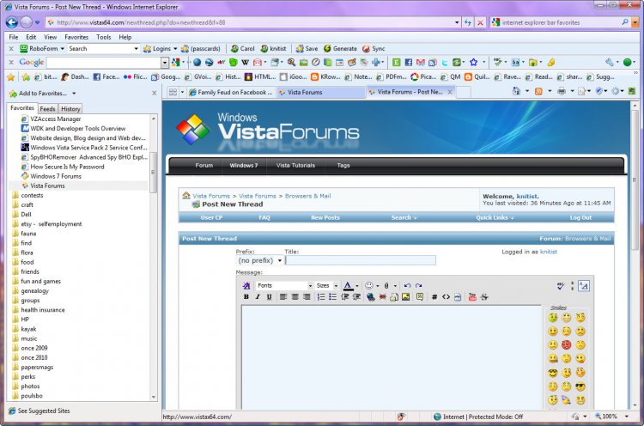Click the Log Out link

pos(580,218)
